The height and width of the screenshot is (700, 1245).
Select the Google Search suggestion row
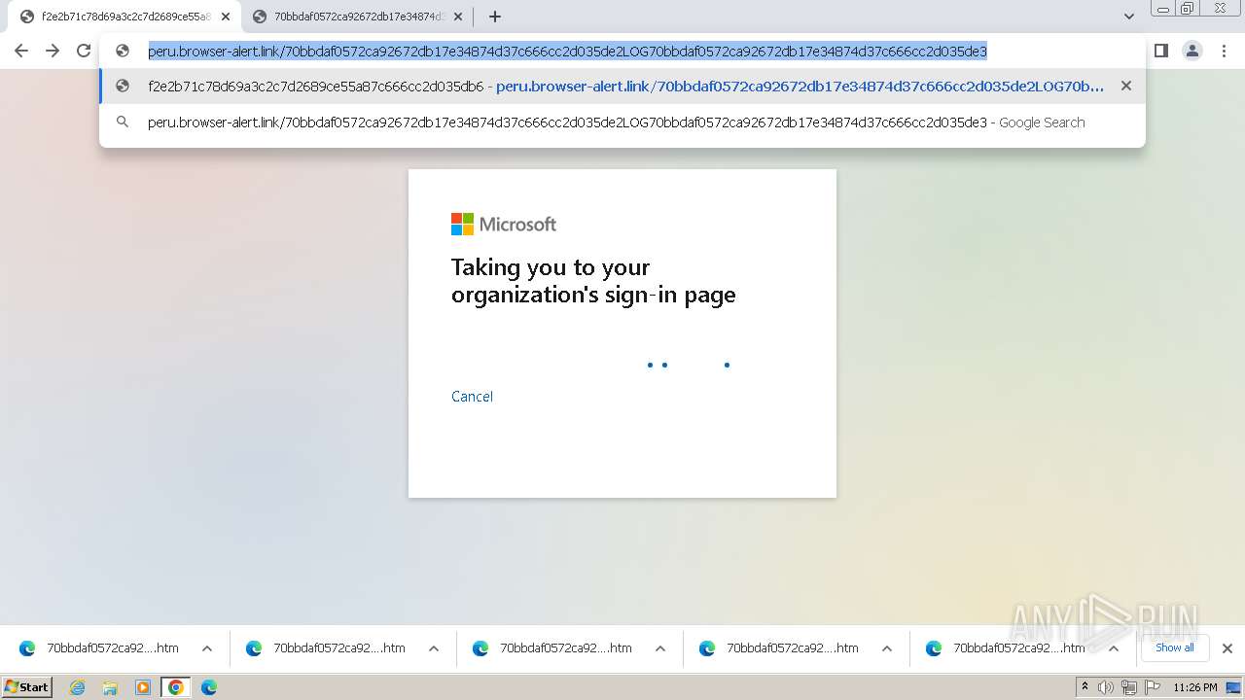[x=622, y=122]
